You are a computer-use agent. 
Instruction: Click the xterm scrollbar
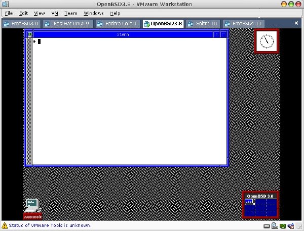click(29, 101)
